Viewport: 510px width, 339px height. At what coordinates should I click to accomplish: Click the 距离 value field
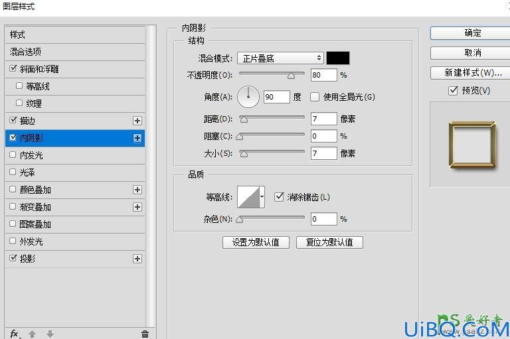323,119
